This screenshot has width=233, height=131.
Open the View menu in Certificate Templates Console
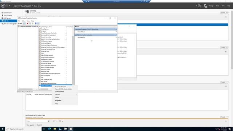click(x=28, y=21)
